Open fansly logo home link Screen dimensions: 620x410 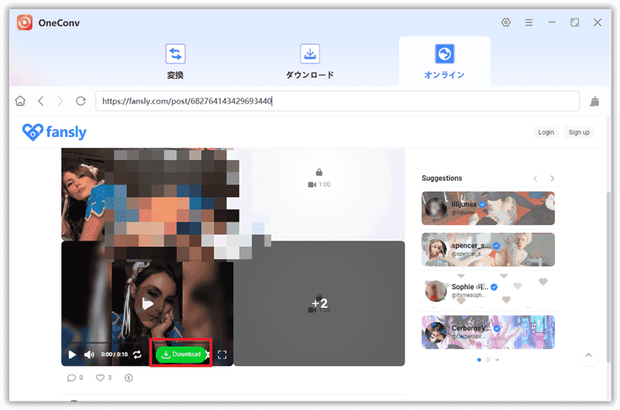pyautogui.click(x=54, y=132)
